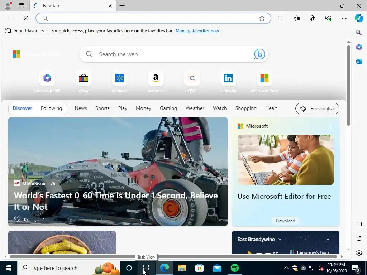367x275 pixels.
Task: Open Settings and more menu
Action: tap(344, 18)
